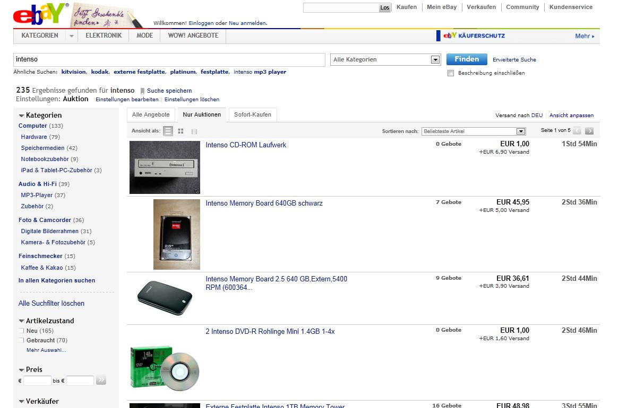Open DVD-R Rohlinge Mini thumbnail

click(165, 368)
